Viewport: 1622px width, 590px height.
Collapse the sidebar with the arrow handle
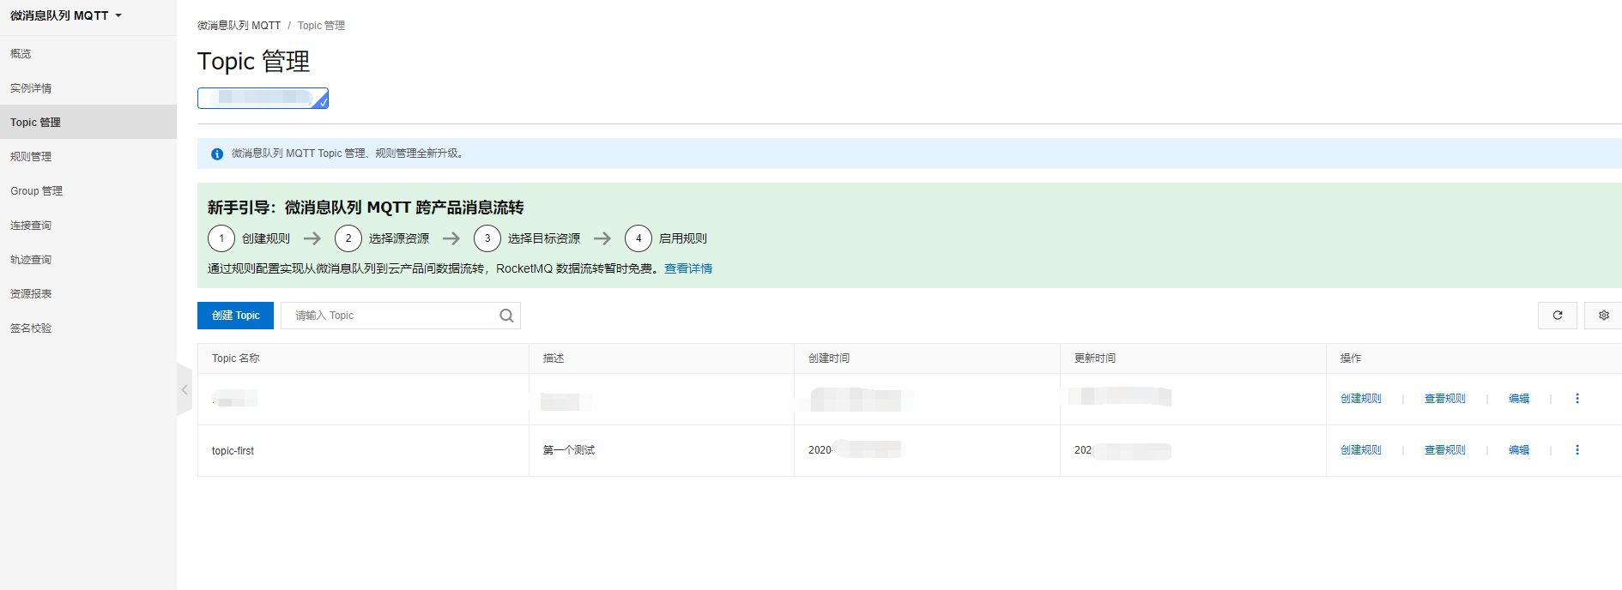[185, 389]
